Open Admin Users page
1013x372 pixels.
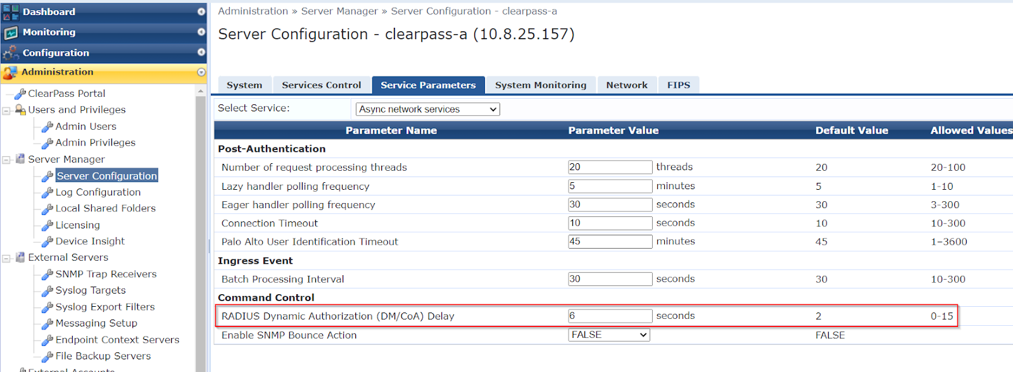[x=86, y=127]
